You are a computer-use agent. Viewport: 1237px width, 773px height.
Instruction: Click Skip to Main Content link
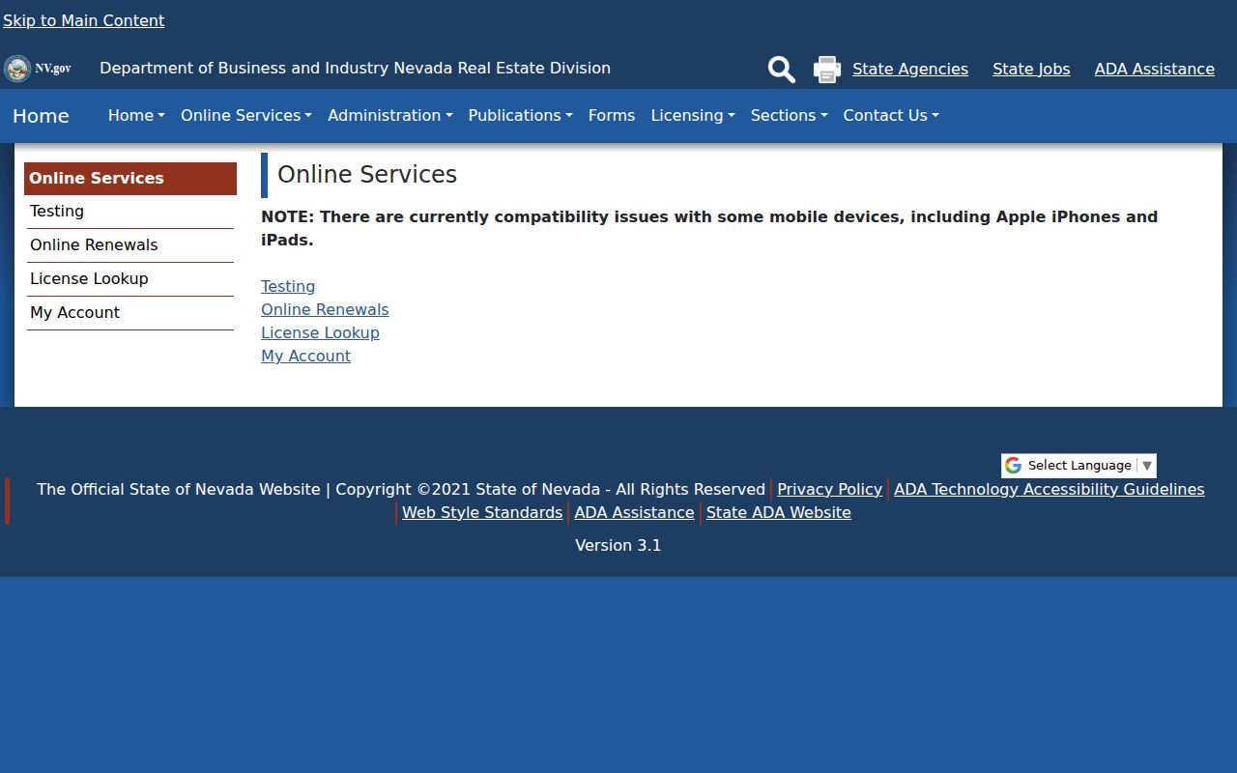click(x=84, y=20)
